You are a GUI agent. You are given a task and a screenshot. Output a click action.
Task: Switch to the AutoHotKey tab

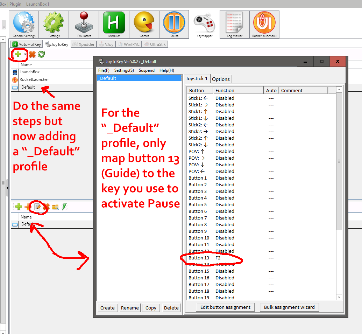[x=27, y=44]
